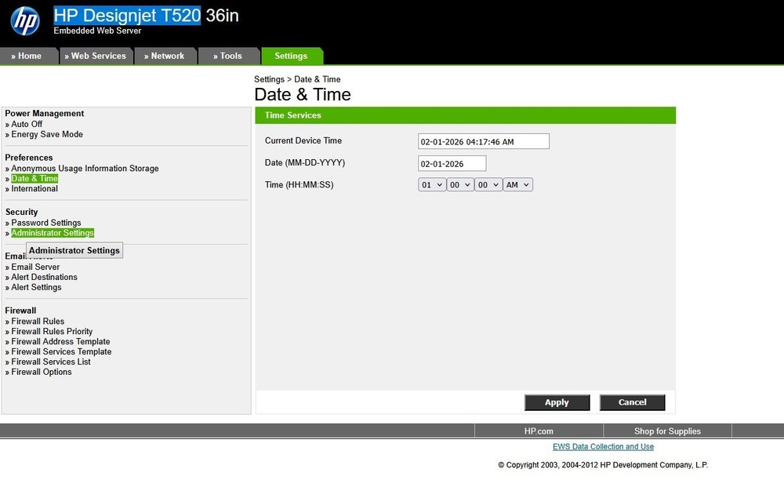Open the HP.com footer link
The image size is (784, 491).
click(539, 431)
